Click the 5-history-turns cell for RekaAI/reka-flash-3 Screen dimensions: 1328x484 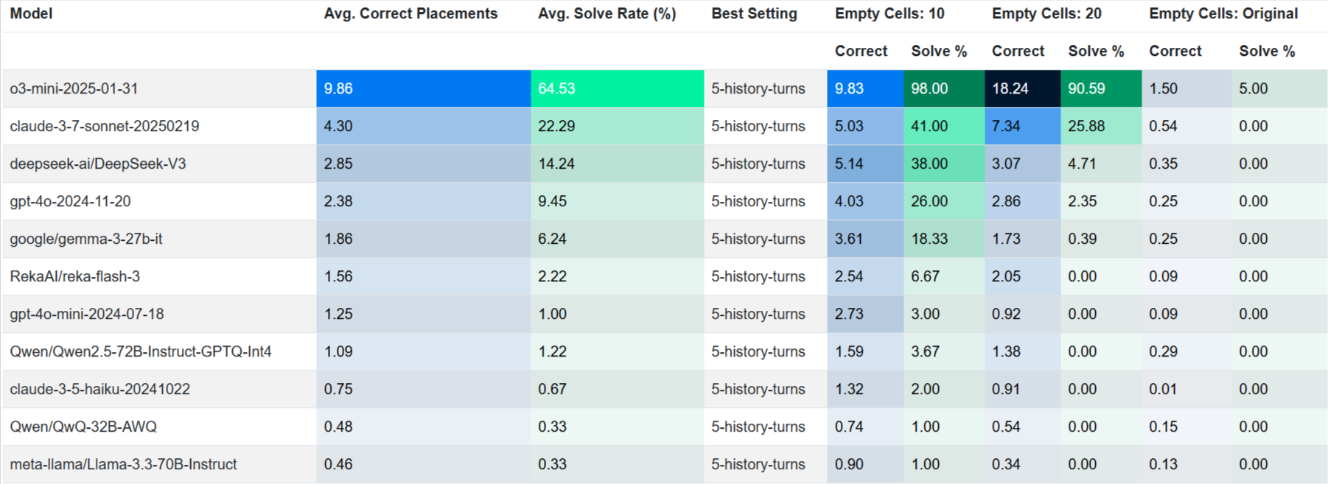point(758,276)
